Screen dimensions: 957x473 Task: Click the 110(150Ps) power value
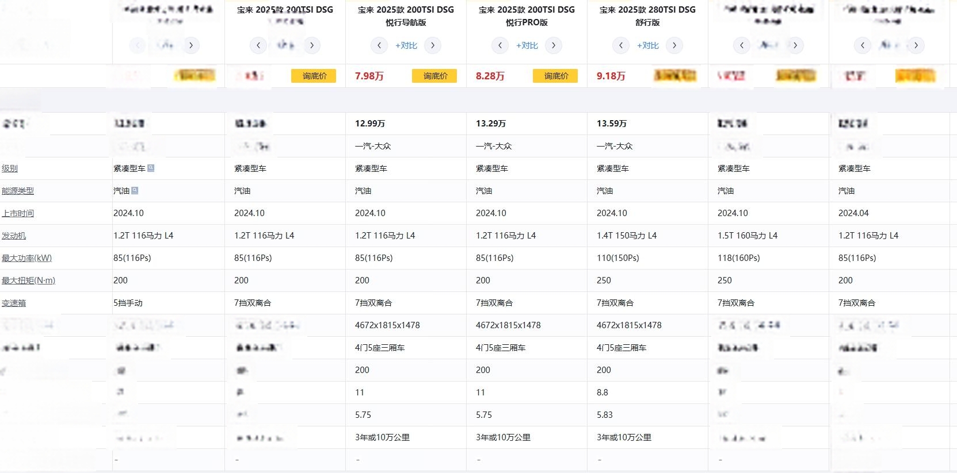click(618, 258)
